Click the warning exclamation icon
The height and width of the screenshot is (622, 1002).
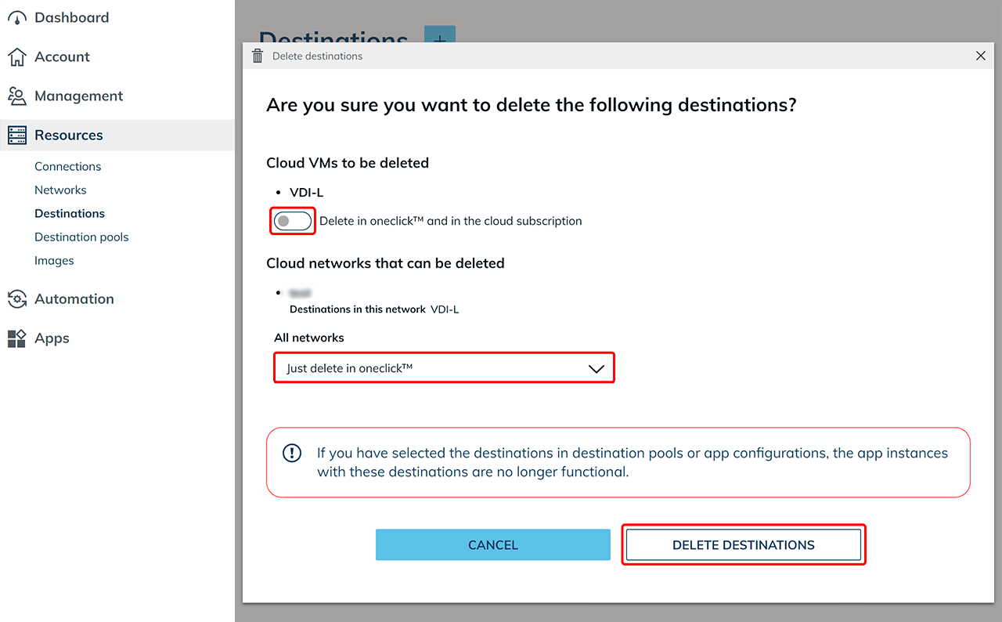(x=292, y=454)
